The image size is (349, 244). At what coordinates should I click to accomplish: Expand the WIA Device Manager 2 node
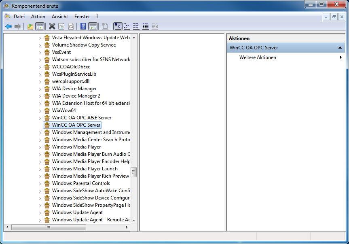click(x=40, y=96)
